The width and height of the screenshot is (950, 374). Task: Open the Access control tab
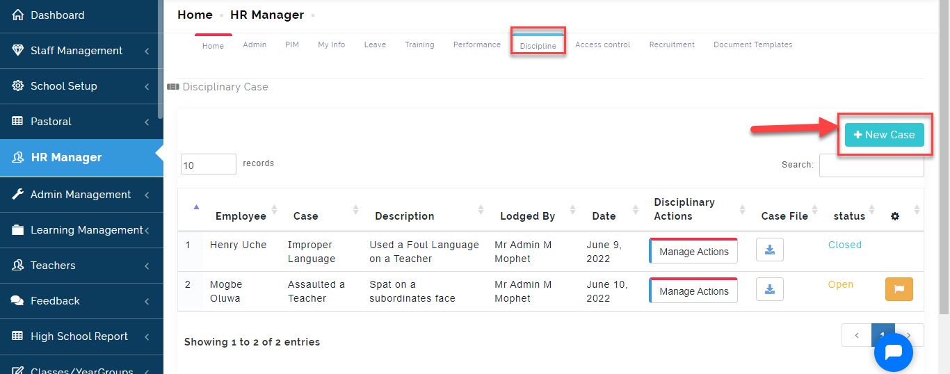point(603,44)
